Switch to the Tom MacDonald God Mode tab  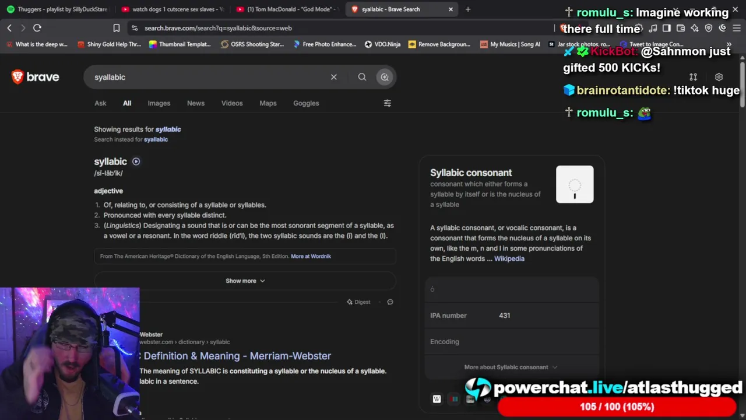(x=288, y=9)
